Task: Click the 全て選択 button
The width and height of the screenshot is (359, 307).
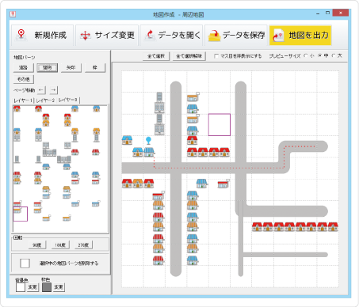Action: pos(156,56)
